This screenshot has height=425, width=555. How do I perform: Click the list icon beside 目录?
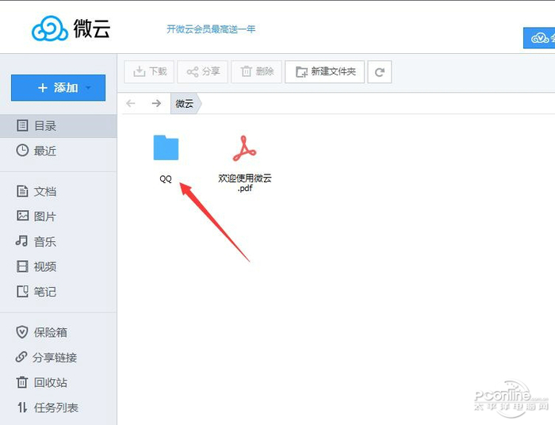[x=22, y=125]
